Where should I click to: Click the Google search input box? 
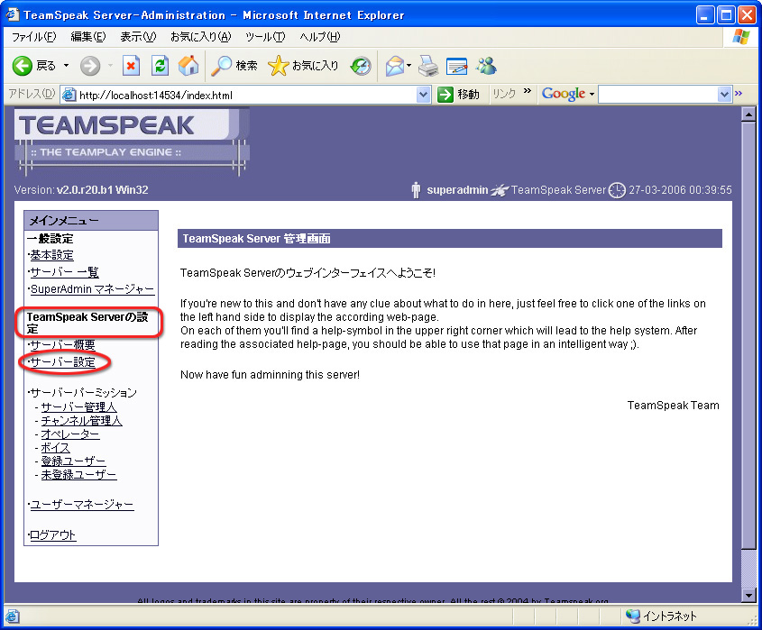(658, 95)
